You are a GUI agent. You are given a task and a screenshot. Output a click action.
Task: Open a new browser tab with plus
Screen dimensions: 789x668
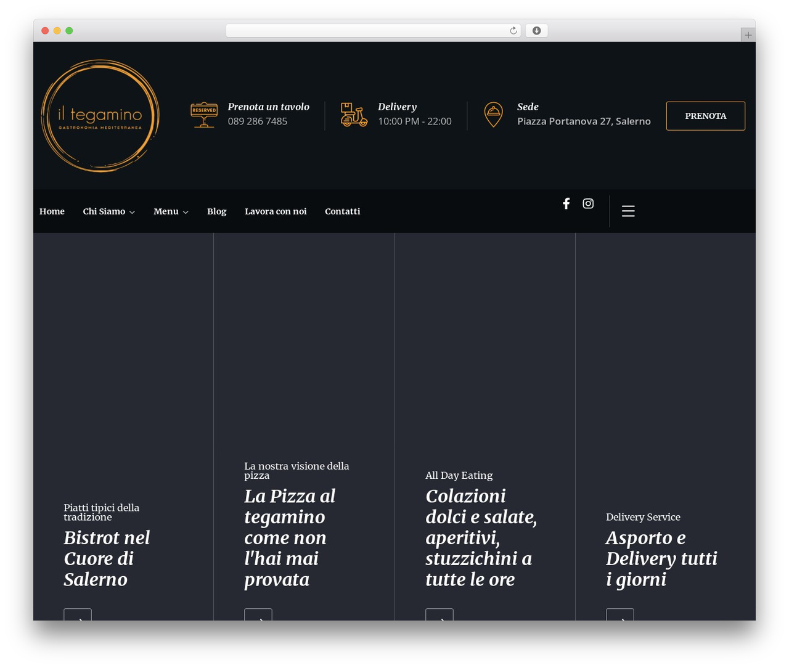coord(748,35)
